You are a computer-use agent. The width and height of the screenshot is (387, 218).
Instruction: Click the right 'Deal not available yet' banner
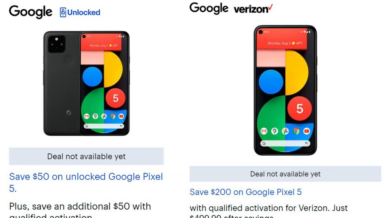click(x=285, y=174)
